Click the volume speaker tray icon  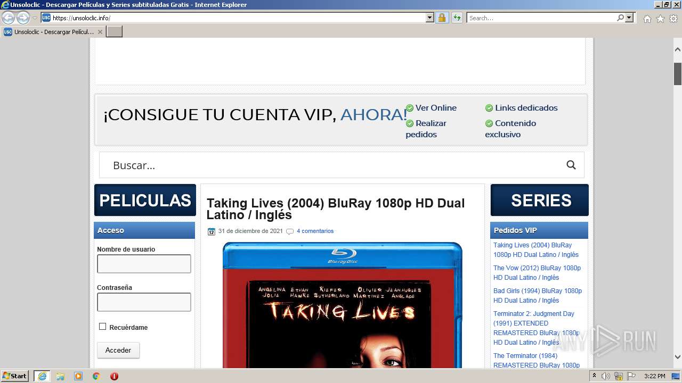coord(606,376)
